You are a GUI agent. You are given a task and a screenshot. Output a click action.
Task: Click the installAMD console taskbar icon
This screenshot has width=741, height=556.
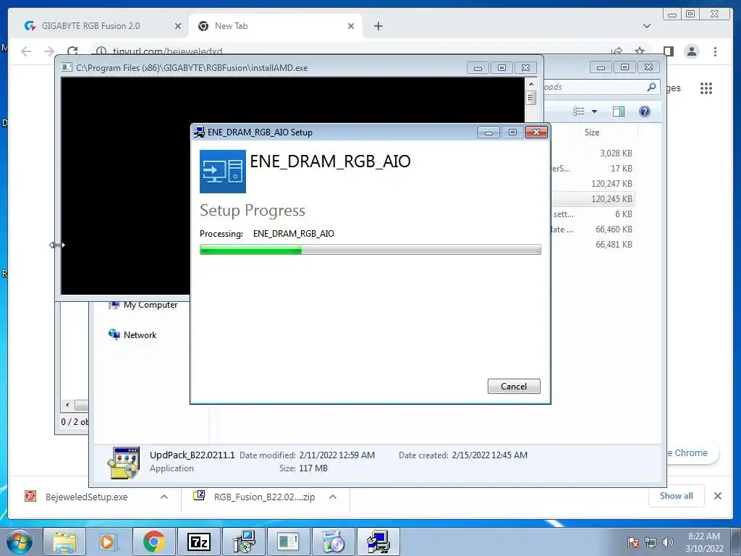click(288, 542)
